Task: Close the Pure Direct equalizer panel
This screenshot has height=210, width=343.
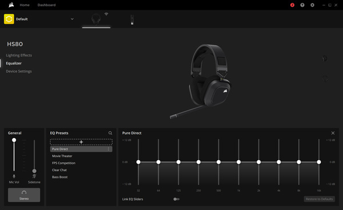Action: click(x=333, y=133)
